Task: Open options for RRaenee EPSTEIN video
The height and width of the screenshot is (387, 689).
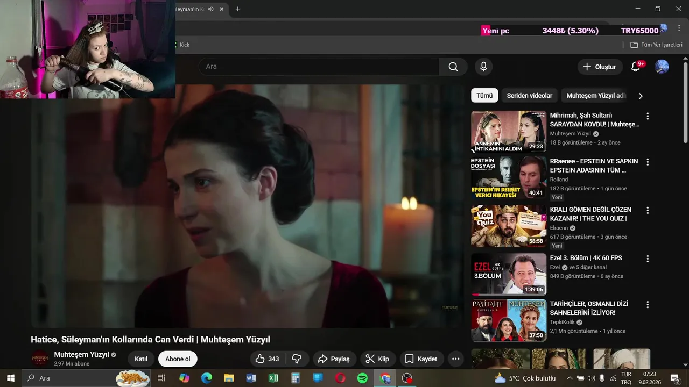Action: pos(648,162)
